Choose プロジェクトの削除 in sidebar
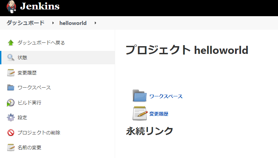 (39, 133)
